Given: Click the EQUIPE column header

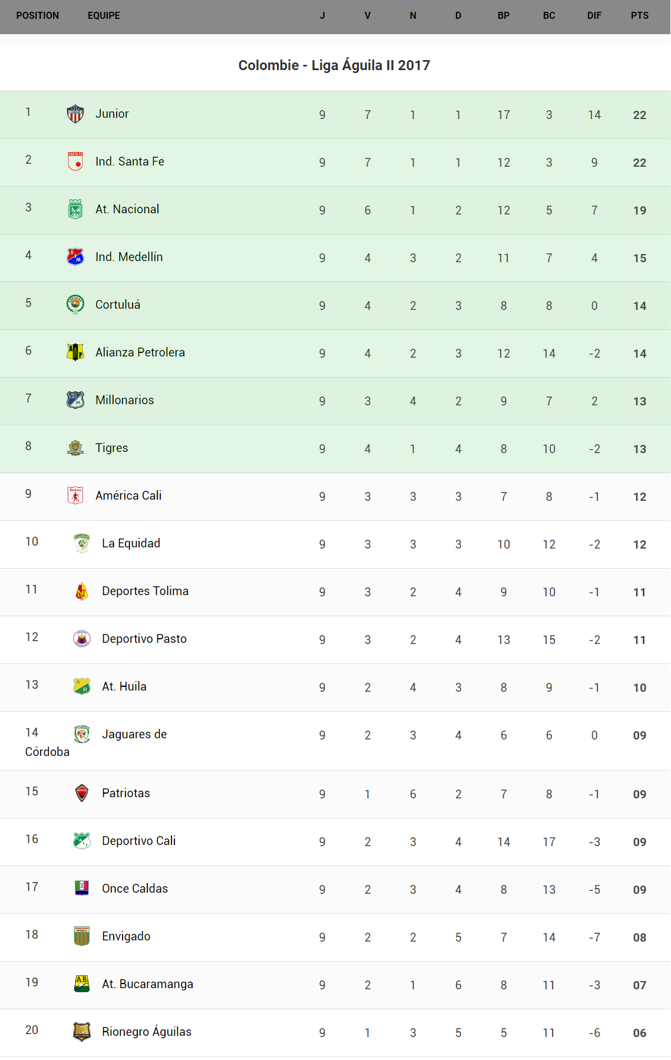Looking at the screenshot, I should [104, 16].
